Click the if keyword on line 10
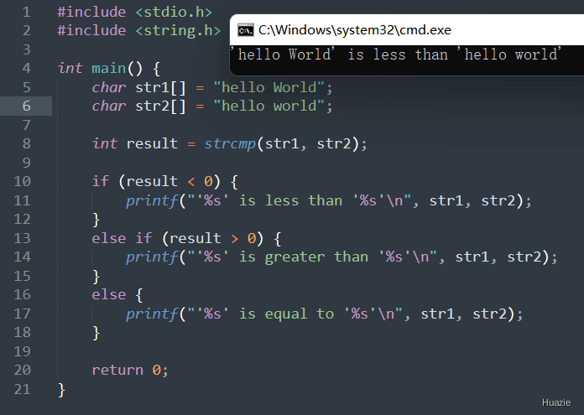This screenshot has width=584, height=415. [101, 182]
